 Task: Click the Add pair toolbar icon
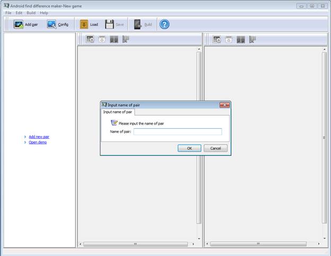pos(19,24)
